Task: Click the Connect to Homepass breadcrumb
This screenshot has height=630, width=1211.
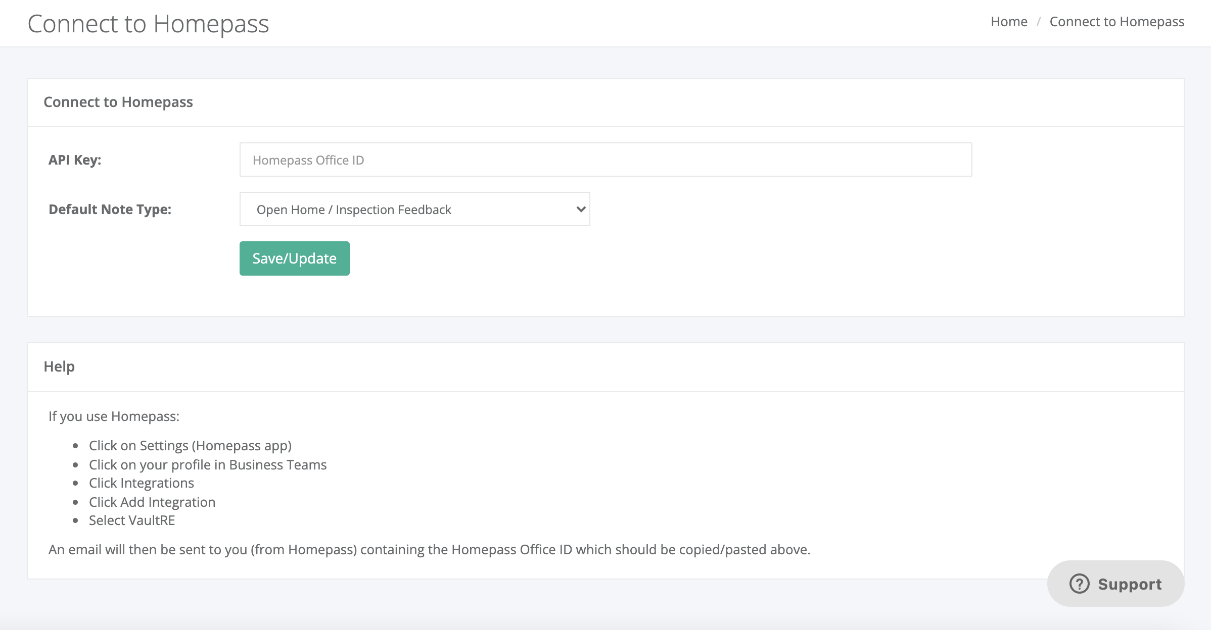Action: 1117,22
